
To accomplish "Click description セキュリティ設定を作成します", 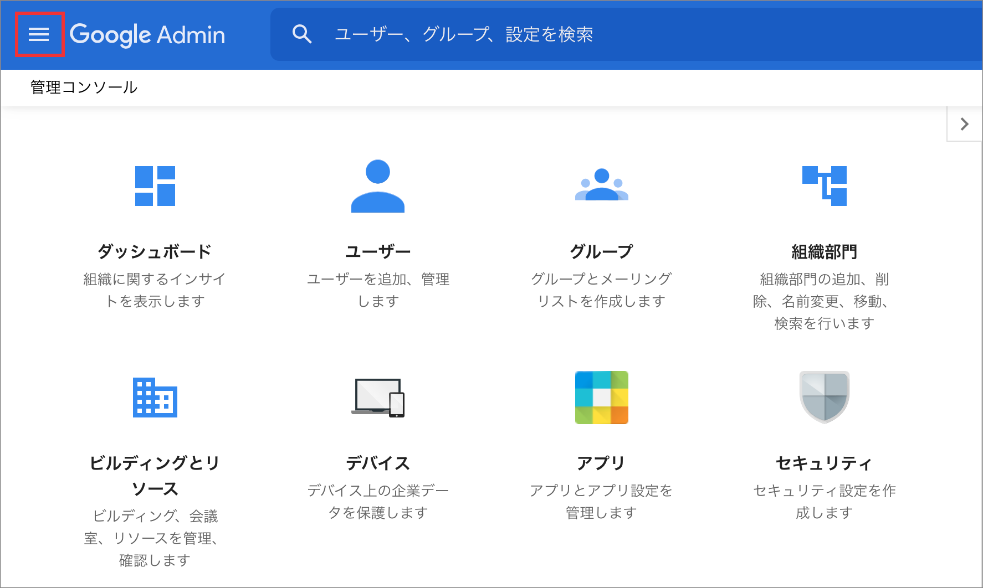I will tap(825, 502).
